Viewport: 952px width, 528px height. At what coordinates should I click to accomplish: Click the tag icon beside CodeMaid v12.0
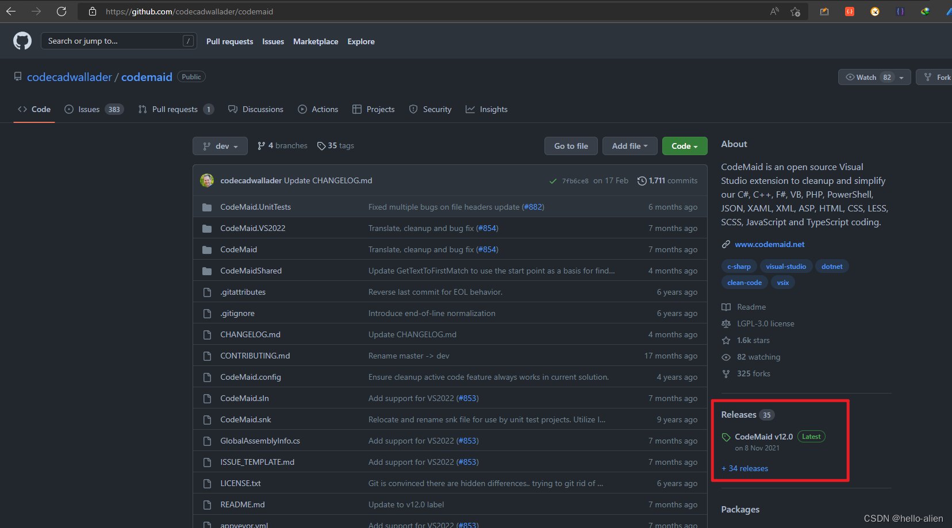pyautogui.click(x=726, y=437)
